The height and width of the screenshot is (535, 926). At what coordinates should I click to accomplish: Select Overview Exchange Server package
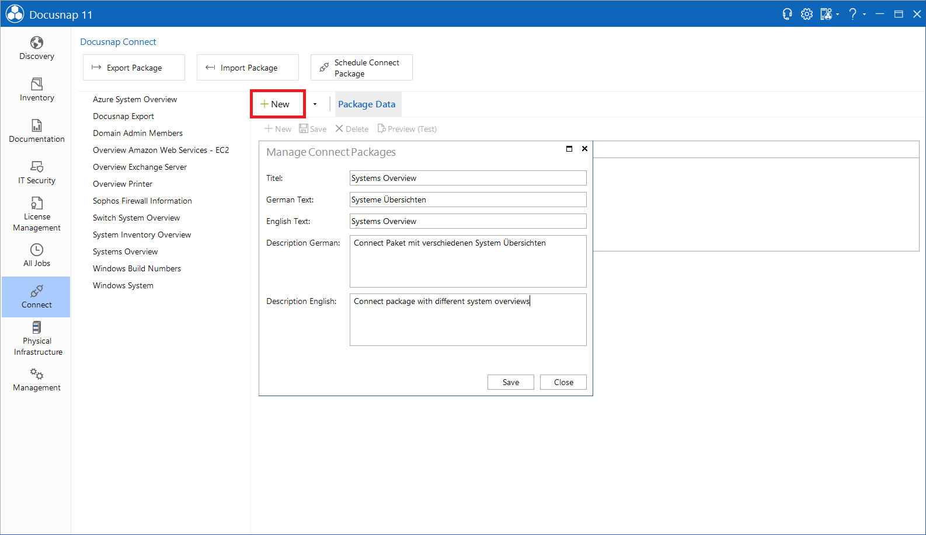(x=140, y=167)
